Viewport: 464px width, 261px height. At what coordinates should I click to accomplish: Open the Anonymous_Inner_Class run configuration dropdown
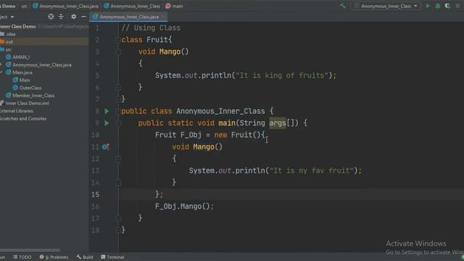(386, 6)
